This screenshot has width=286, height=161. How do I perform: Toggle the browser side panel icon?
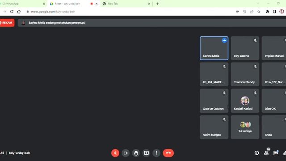tap(274, 12)
